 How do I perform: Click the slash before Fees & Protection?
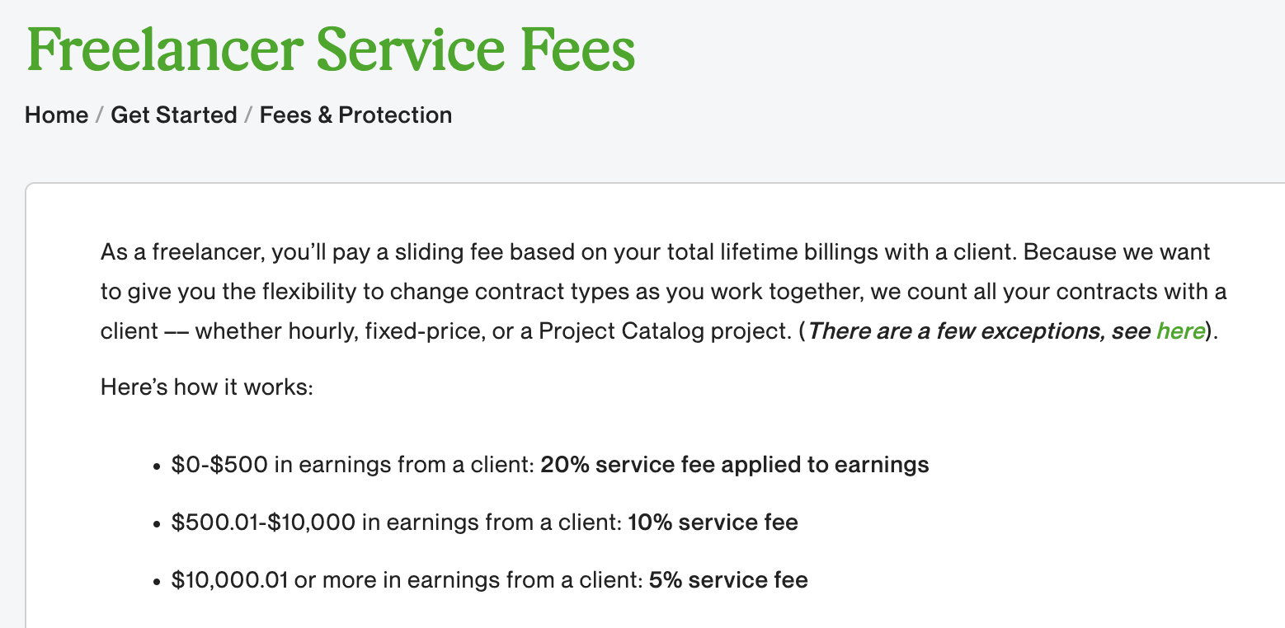[248, 115]
